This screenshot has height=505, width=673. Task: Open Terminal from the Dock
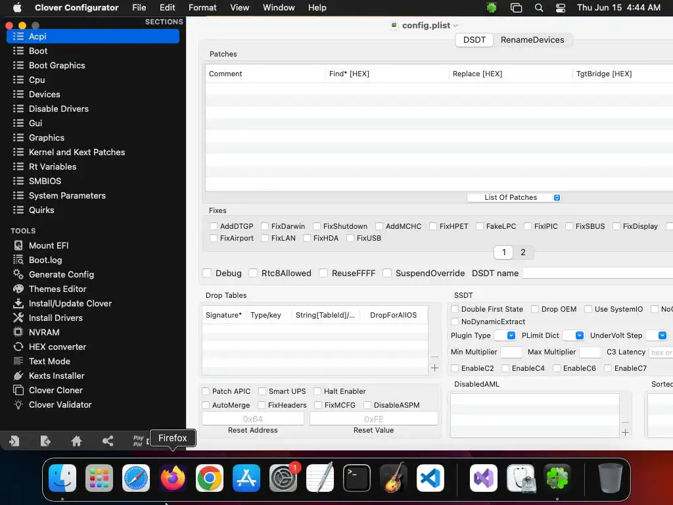tap(357, 477)
